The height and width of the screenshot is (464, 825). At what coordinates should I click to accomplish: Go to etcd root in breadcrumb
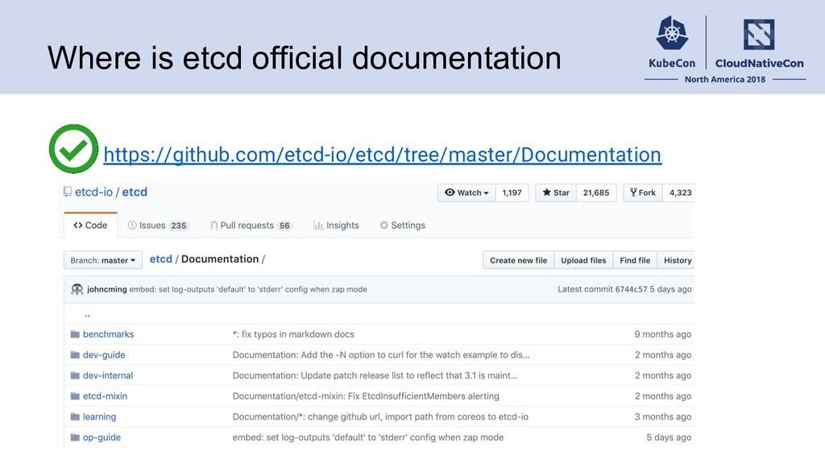point(161,259)
